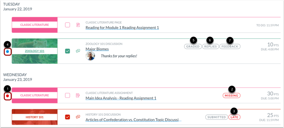Click the page icon beside Reading for Module 1
This screenshot has height=128, width=284.
(x=78, y=25)
